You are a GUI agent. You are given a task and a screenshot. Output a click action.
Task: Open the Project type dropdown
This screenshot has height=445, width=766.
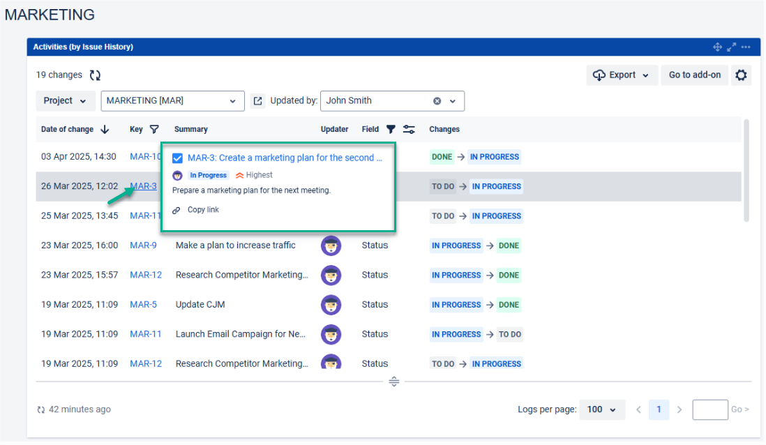pos(66,101)
